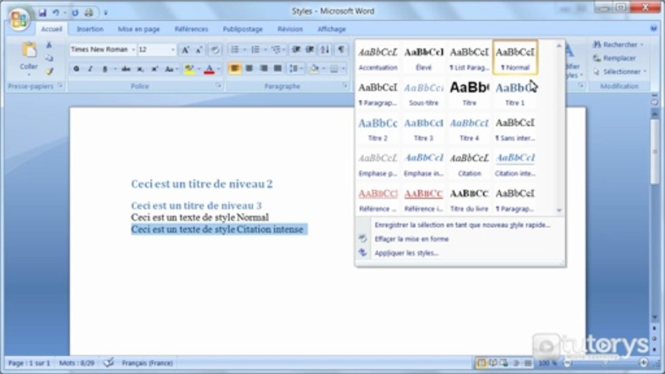Toggle underline formatting

tap(105, 69)
